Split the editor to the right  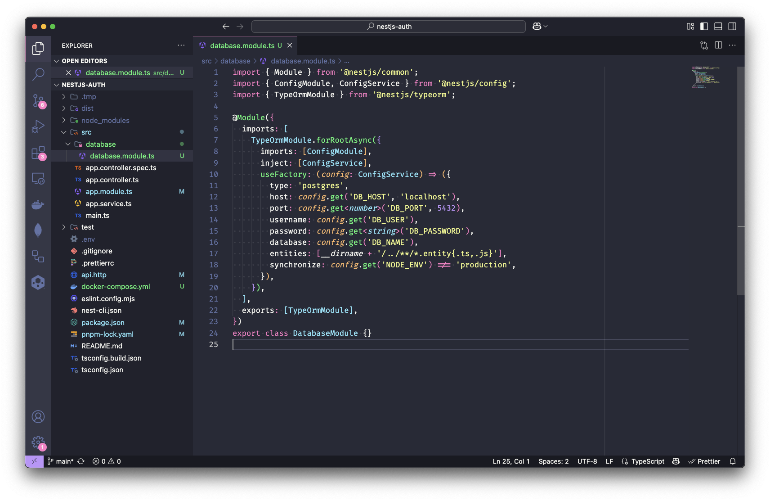[718, 45]
